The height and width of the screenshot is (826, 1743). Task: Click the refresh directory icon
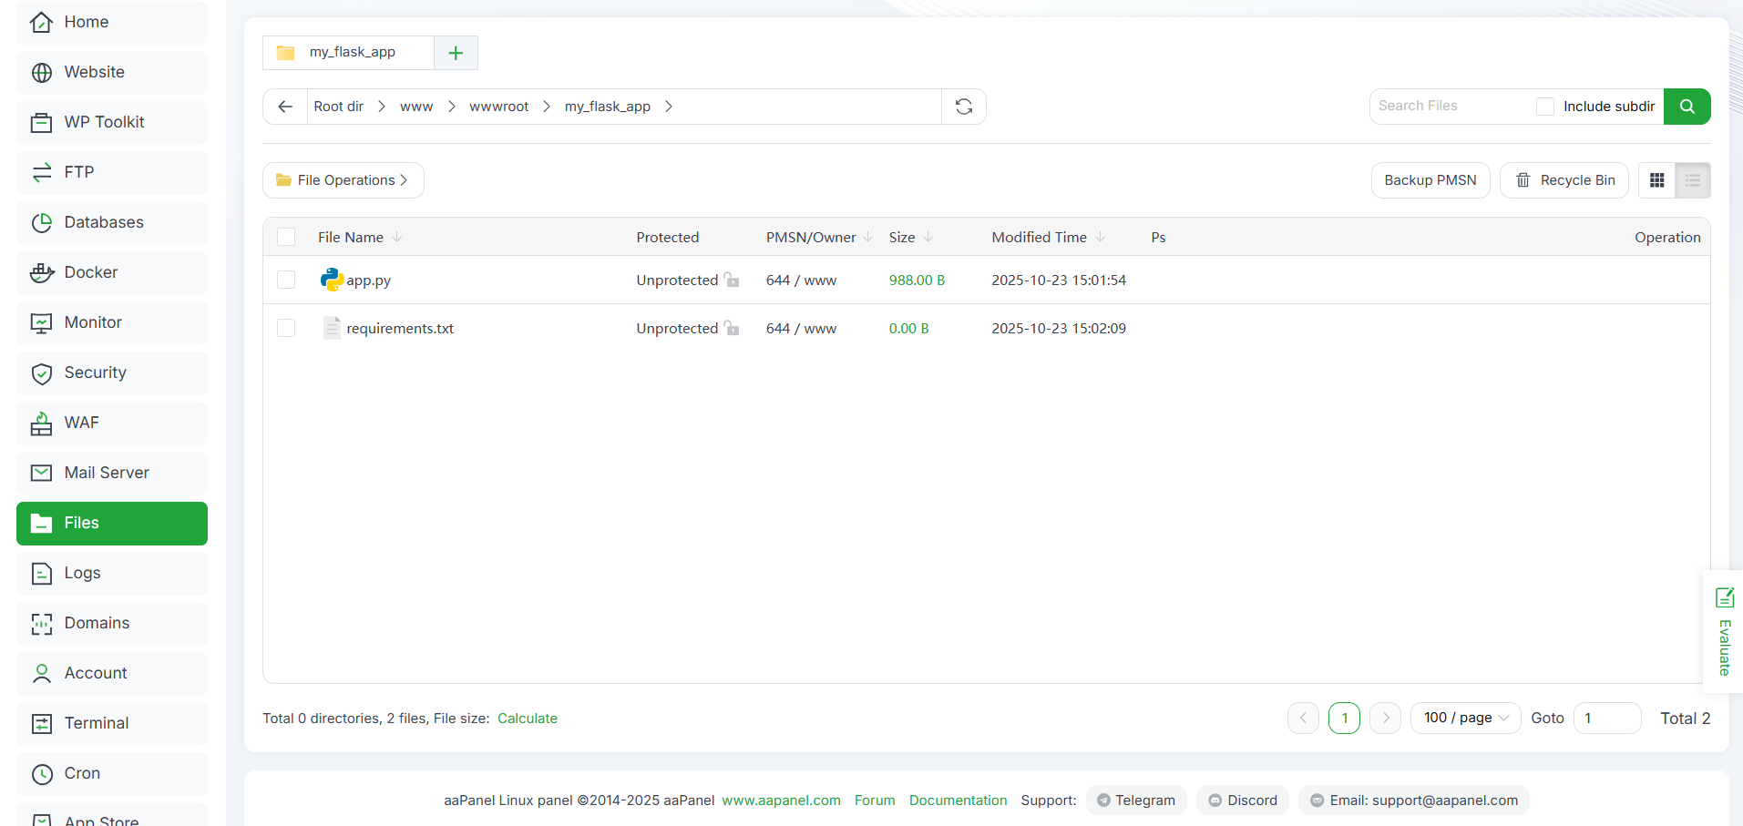pyautogui.click(x=963, y=107)
